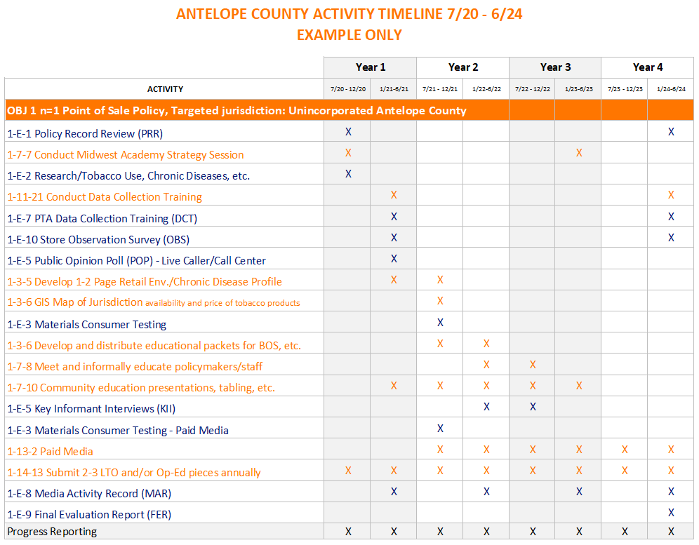Image resolution: width=699 pixels, height=545 pixels.
Task: Click the X for PTA Data Collection Training in 1/24-6/24
Action: tap(671, 217)
